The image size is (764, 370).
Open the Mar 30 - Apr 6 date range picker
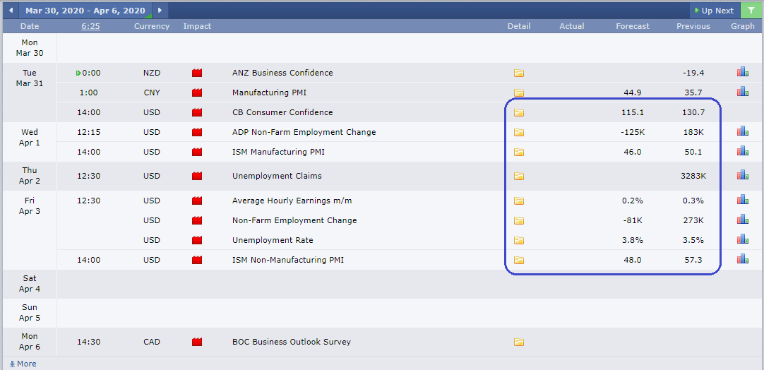85,10
